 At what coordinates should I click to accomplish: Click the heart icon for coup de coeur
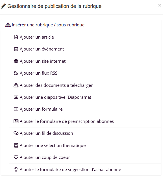pos(16,157)
